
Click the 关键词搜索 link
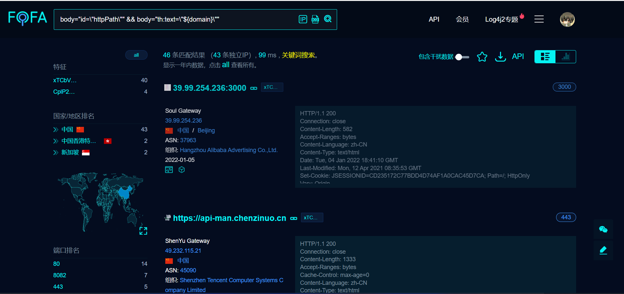click(298, 55)
